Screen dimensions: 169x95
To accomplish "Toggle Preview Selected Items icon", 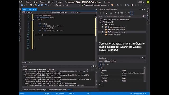I will (x=132, y=13).
